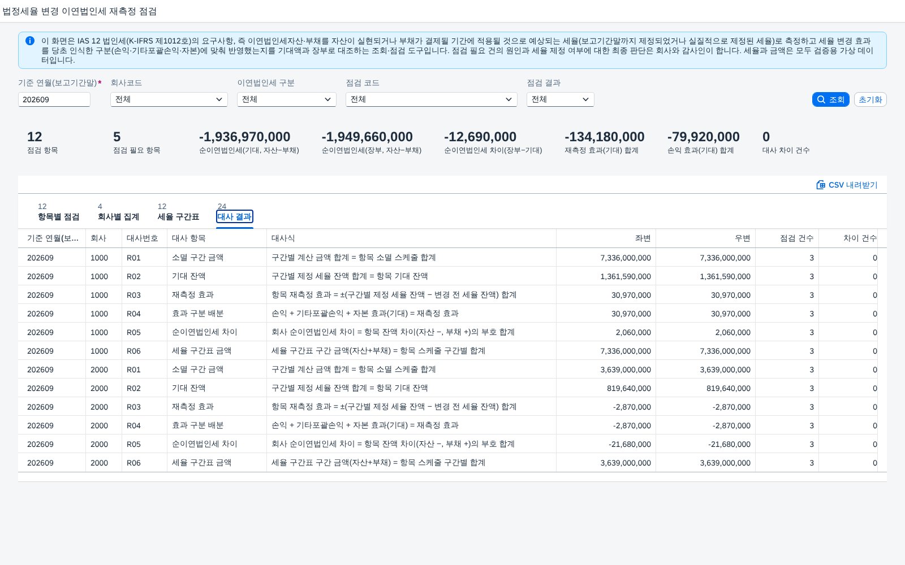Screen dimensions: 905x565
Task: Click the -134,180,000 재측정 효과 summary figure
Action: (604, 137)
